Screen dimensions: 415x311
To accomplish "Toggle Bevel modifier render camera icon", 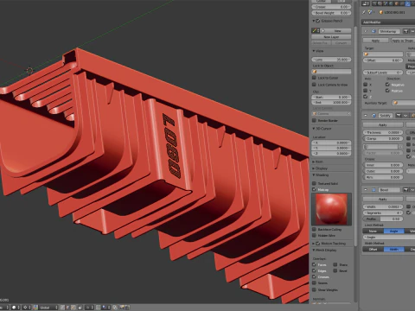I will pyautogui.click(x=405, y=190).
